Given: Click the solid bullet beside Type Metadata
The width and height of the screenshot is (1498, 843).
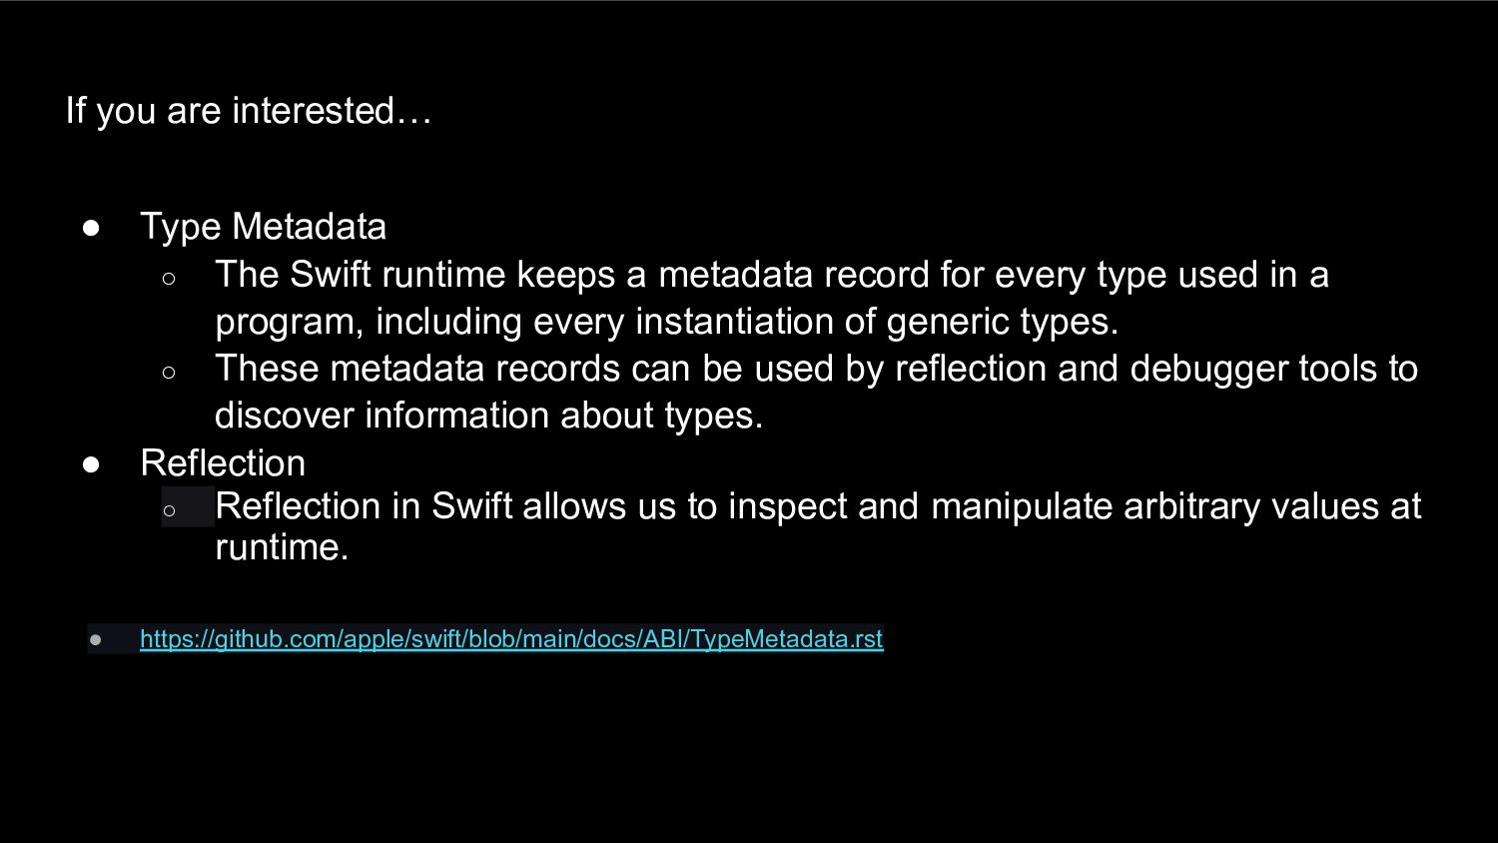Looking at the screenshot, I should click(x=92, y=228).
